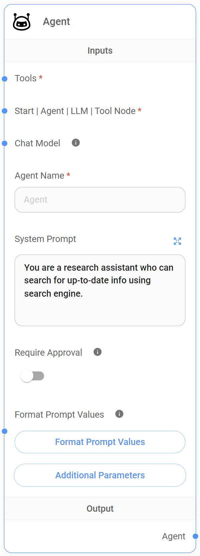Click the Tools input connection dot

[x=5, y=79]
